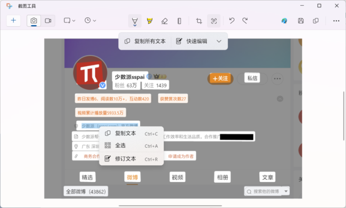The width and height of the screenshot is (346, 208).
Task: Toggle the text actions (OCR) mode off
Action: (x=214, y=20)
